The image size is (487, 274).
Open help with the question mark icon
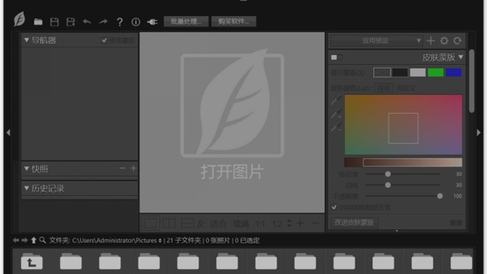pos(120,22)
